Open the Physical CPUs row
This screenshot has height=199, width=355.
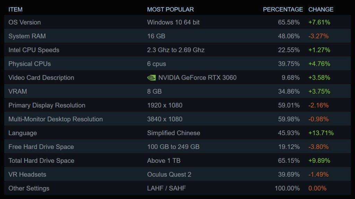pyautogui.click(x=29, y=64)
